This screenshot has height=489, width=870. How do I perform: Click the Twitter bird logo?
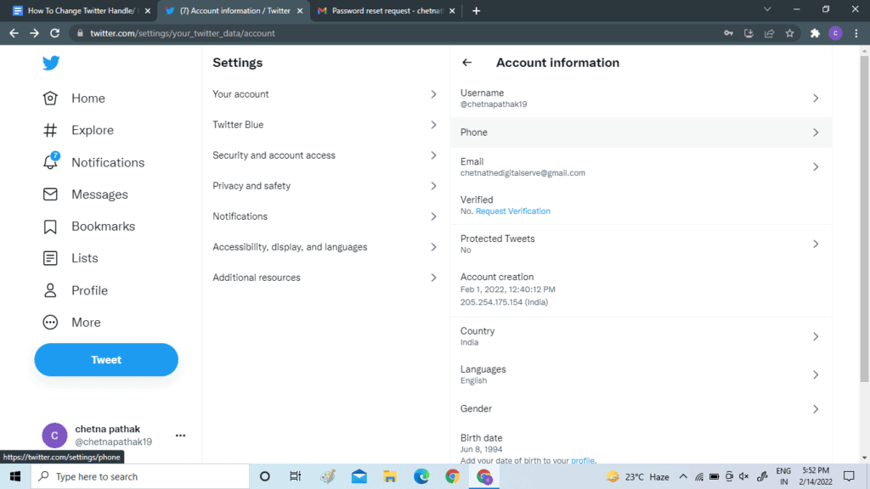pyautogui.click(x=51, y=63)
